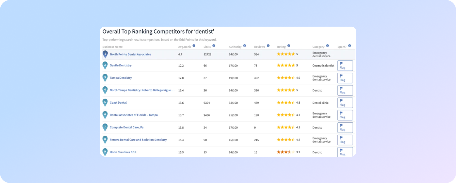Click info icon next to Avg.Rank header
This screenshot has width=456, height=183.
(194, 46)
